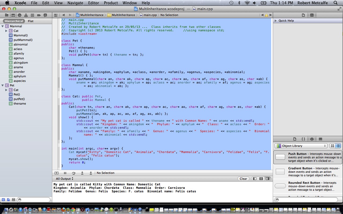Select the Code Snippet Library icon
This screenshot has width=343, height=214.
click(303, 139)
